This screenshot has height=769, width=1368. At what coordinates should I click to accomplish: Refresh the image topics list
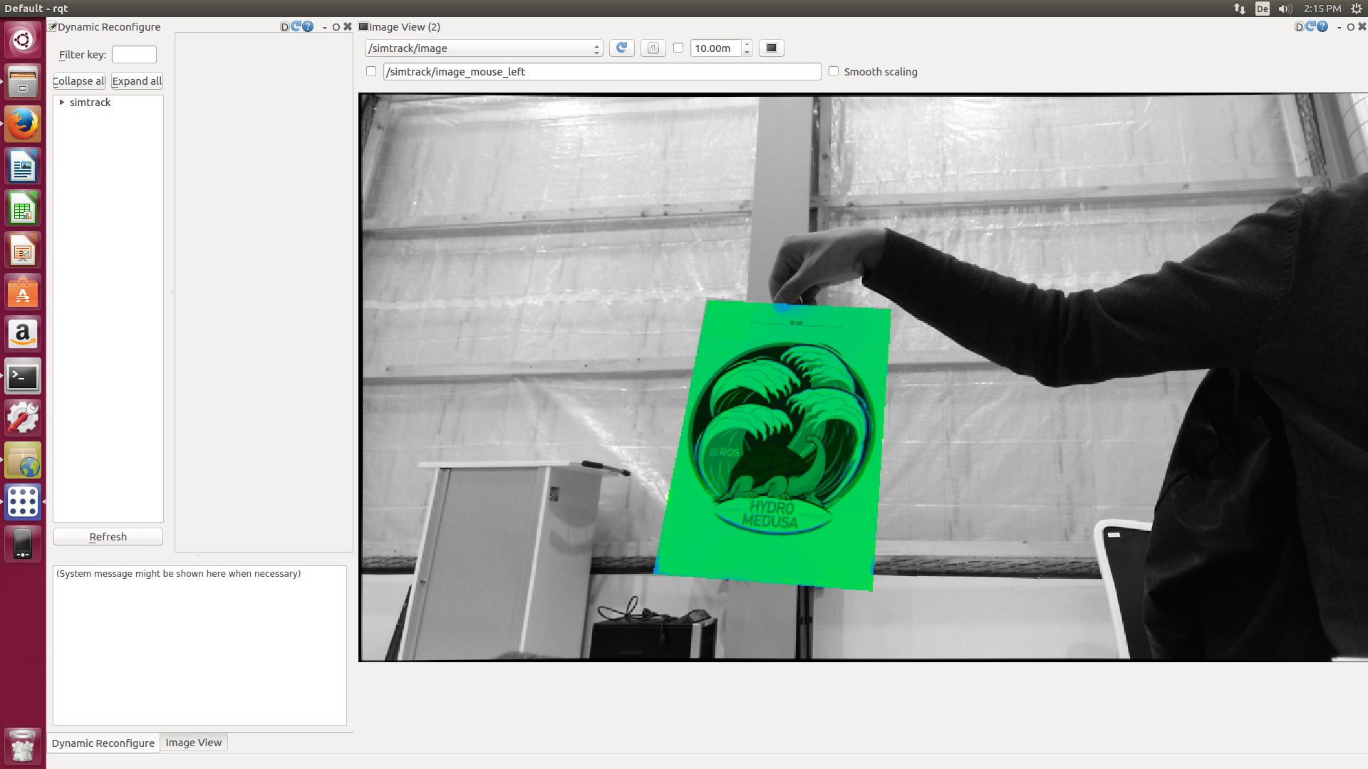[x=621, y=48]
